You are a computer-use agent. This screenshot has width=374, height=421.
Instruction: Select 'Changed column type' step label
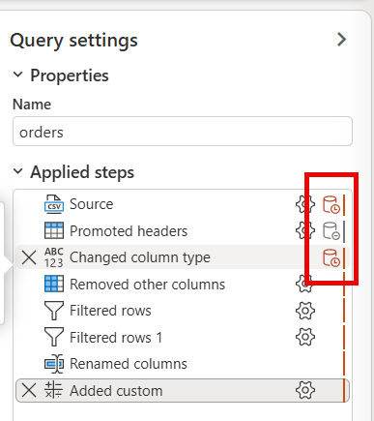[140, 257]
